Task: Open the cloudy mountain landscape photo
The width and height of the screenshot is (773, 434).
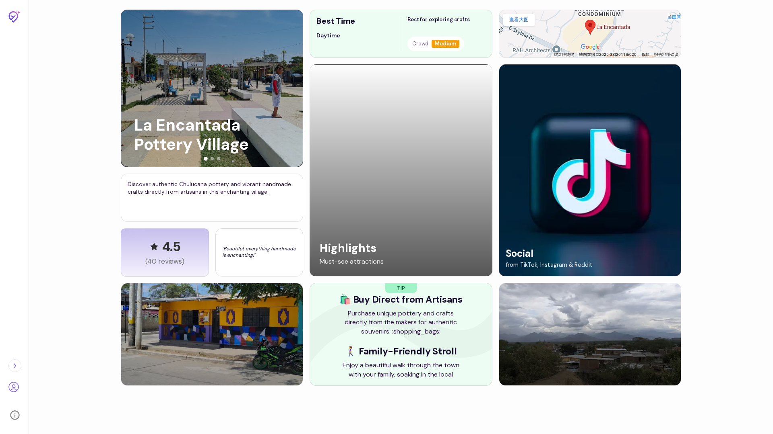Action: tap(590, 334)
